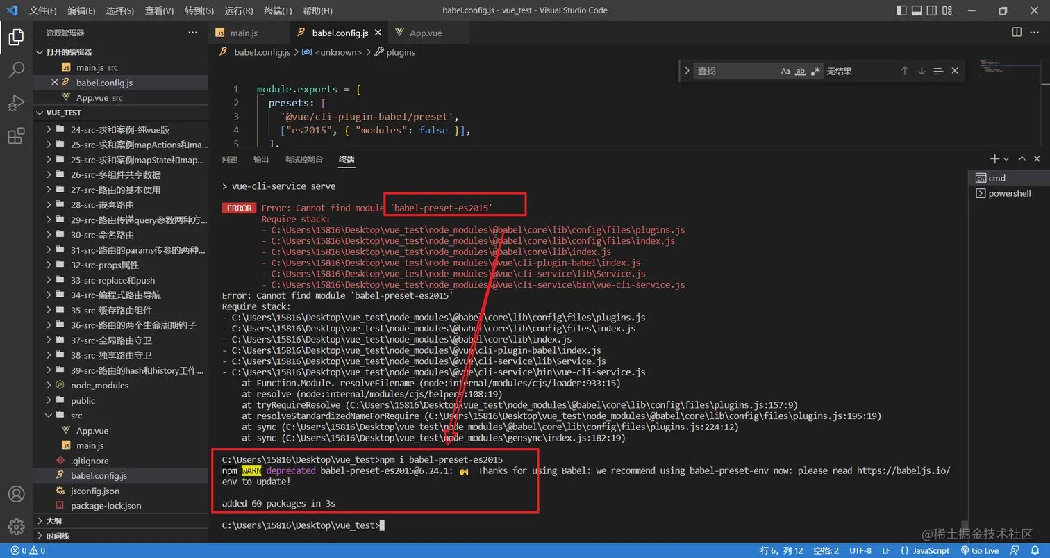Open the 终端(T) menu
Viewport: 1050px width, 558px height.
tap(278, 10)
